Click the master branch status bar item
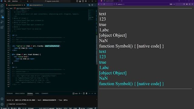The width and height of the screenshot is (194, 109). (4, 108)
